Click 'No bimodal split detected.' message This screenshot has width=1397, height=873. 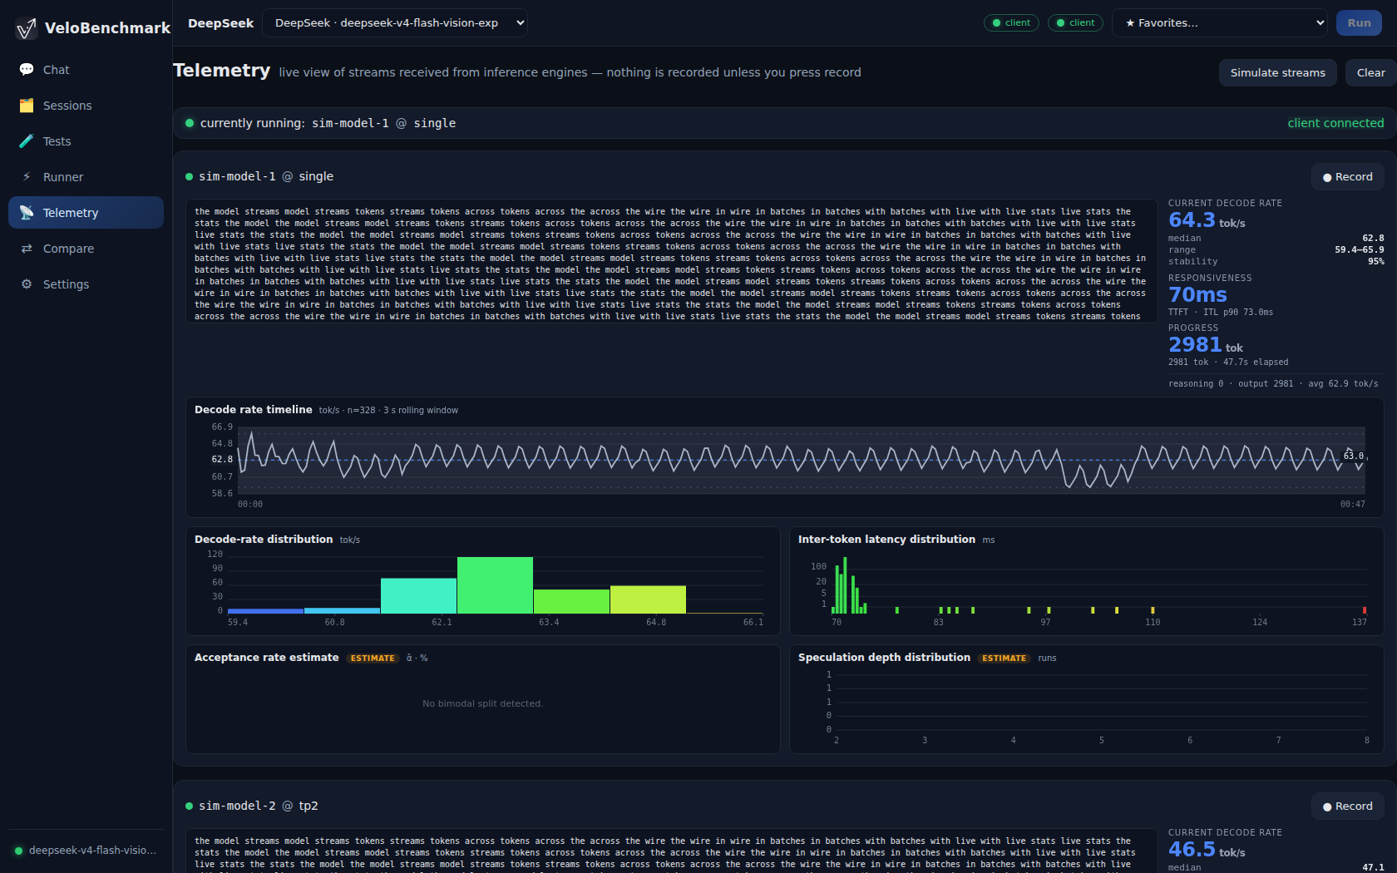(482, 704)
